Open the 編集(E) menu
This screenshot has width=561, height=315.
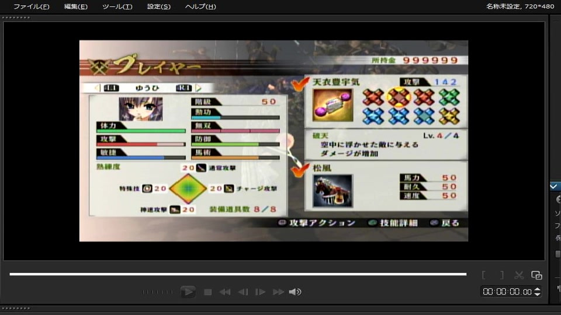tap(75, 6)
